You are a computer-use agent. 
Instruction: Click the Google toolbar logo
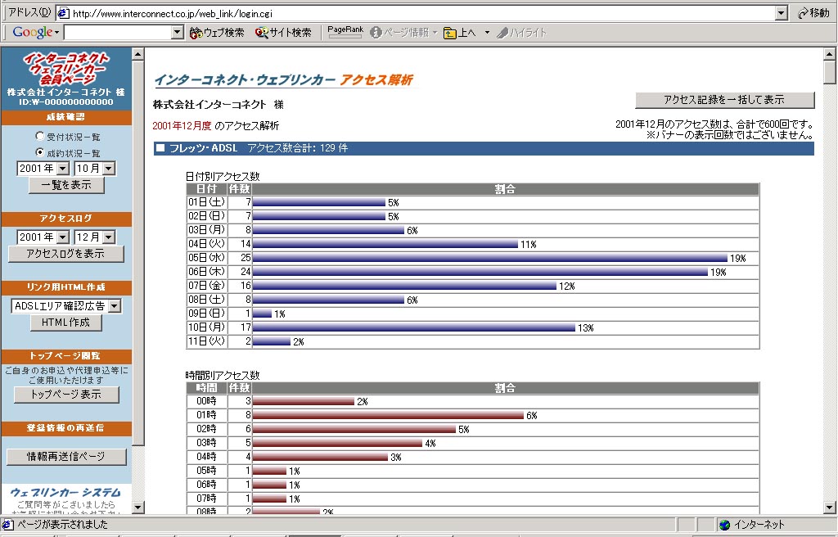(x=33, y=32)
